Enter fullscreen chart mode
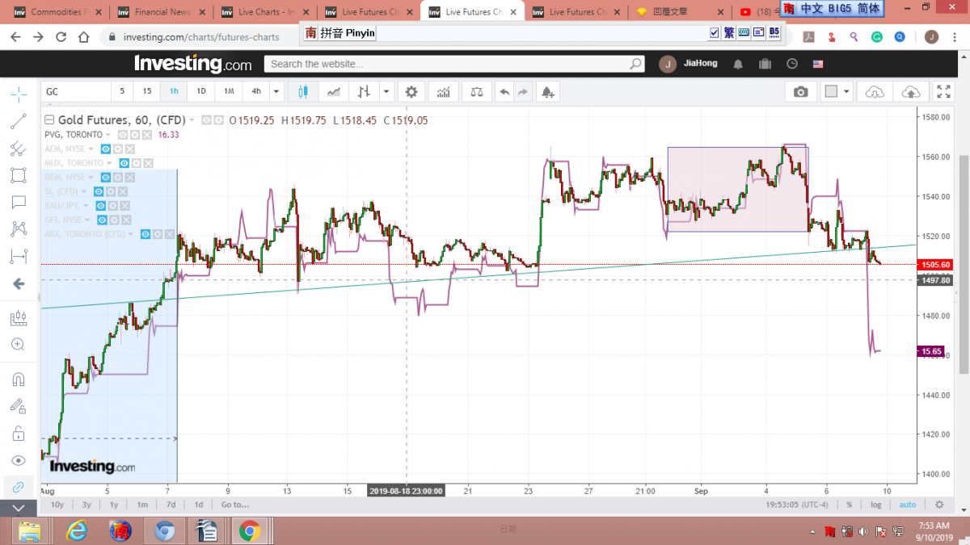The width and height of the screenshot is (970, 545). point(943,92)
